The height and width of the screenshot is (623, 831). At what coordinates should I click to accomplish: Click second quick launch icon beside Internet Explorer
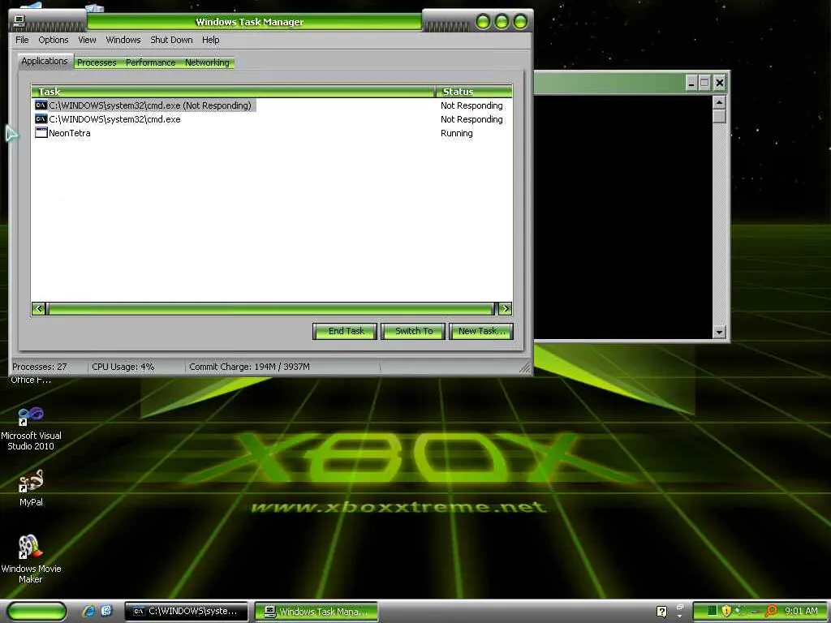point(106,611)
